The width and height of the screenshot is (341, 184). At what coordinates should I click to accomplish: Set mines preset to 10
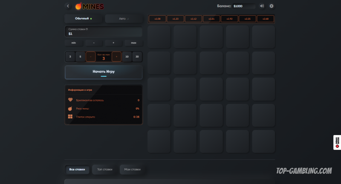pos(127,57)
